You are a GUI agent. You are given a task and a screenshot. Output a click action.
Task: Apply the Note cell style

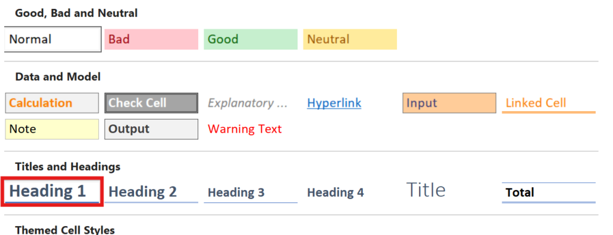tap(52, 129)
